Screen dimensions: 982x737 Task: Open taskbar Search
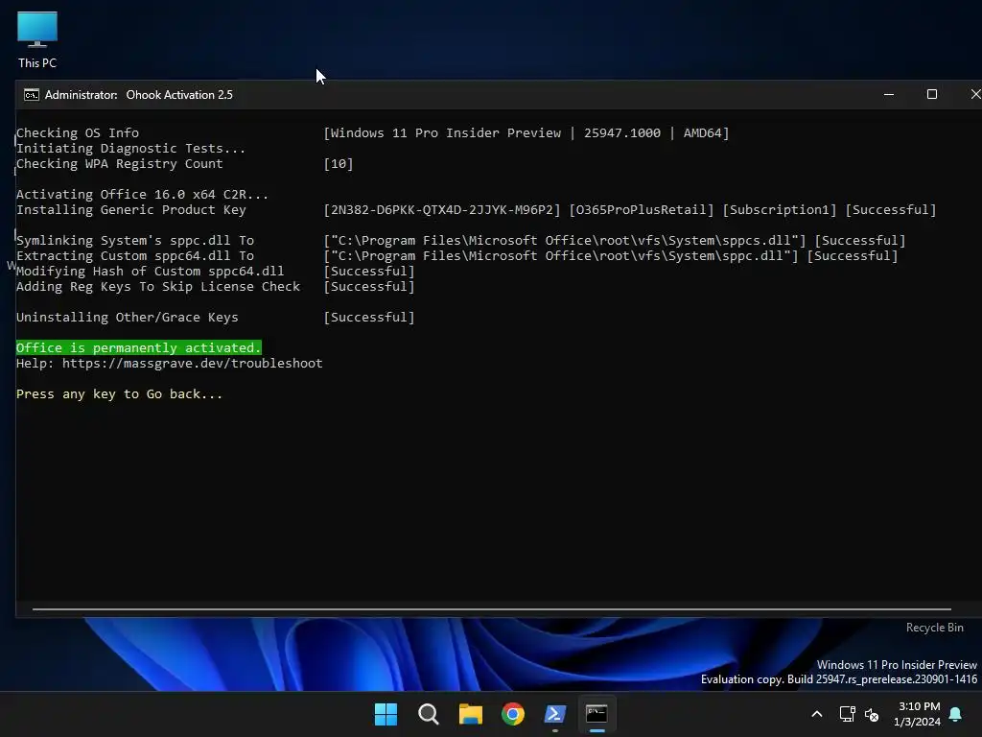[x=429, y=714]
